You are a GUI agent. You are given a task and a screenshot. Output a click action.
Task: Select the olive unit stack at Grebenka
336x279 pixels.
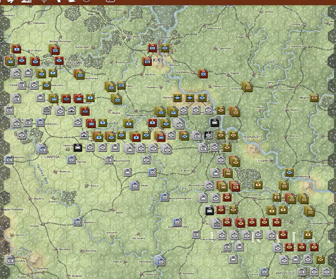pyautogui.click(x=247, y=86)
